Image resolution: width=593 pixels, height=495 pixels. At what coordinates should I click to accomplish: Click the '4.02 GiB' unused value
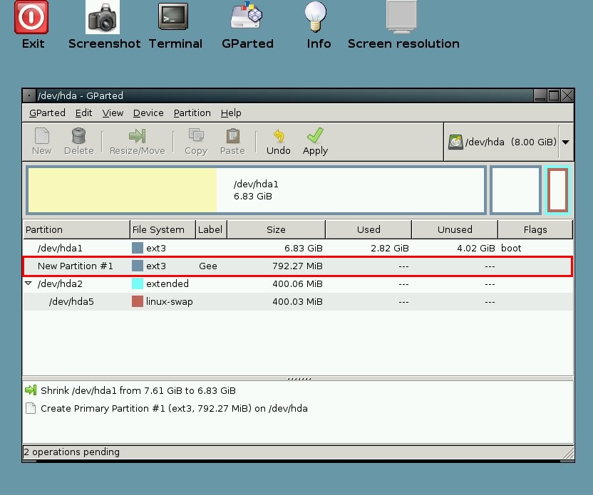coord(476,249)
